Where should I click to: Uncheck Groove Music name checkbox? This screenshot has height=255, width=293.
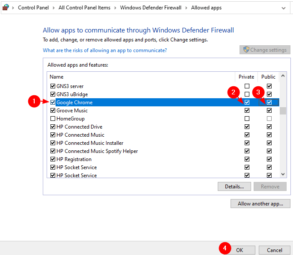[53, 111]
